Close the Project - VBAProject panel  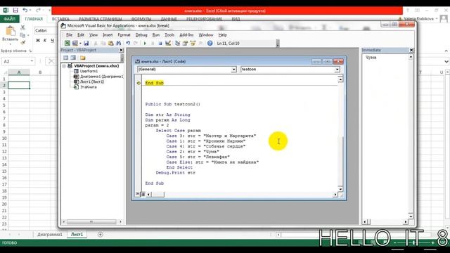121,50
